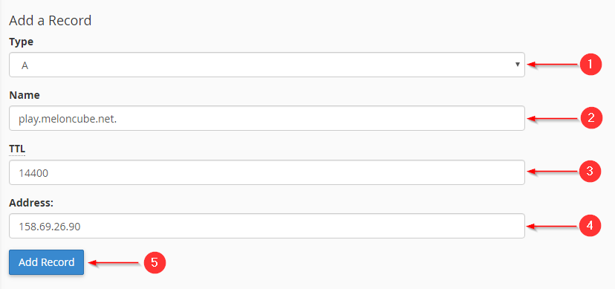615x289 pixels.
Task: Click the red circle numbered 3
Action: pos(590,172)
